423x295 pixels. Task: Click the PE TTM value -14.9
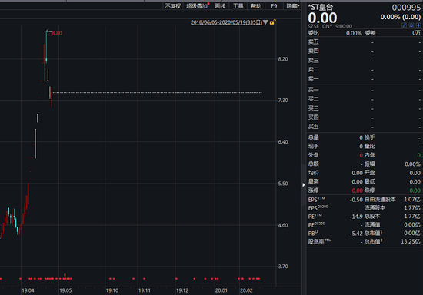pos(356,217)
